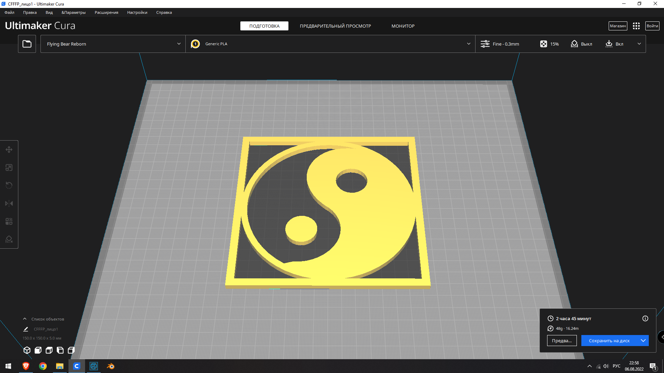Click infill density 15% setting
Image resolution: width=664 pixels, height=373 pixels.
coord(549,44)
